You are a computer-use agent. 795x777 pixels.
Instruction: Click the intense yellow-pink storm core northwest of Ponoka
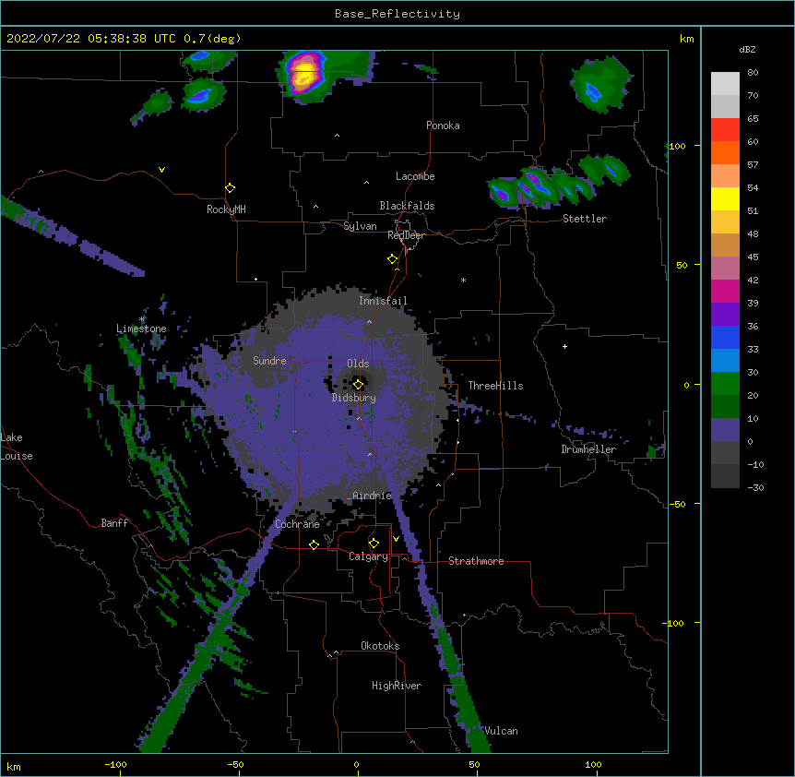point(304,75)
